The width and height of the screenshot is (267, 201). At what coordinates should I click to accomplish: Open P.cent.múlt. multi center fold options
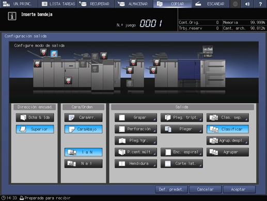coord(136,152)
